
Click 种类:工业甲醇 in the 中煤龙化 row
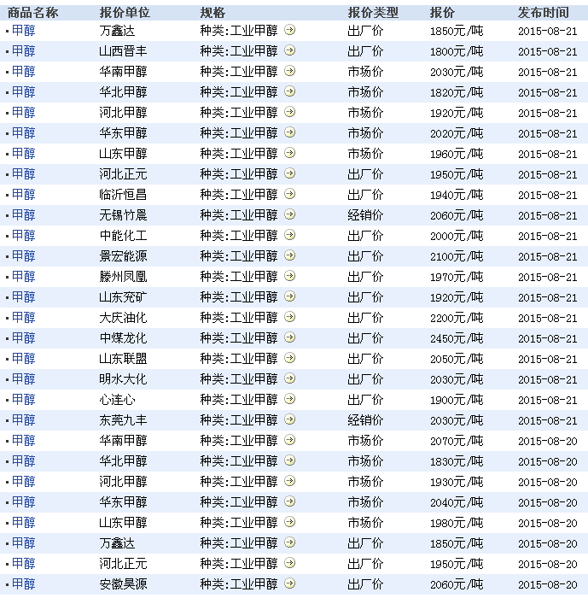tap(239, 338)
